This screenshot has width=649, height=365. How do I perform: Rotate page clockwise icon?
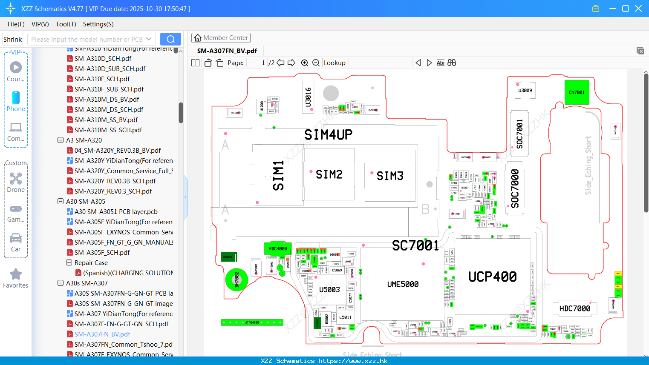point(219,63)
